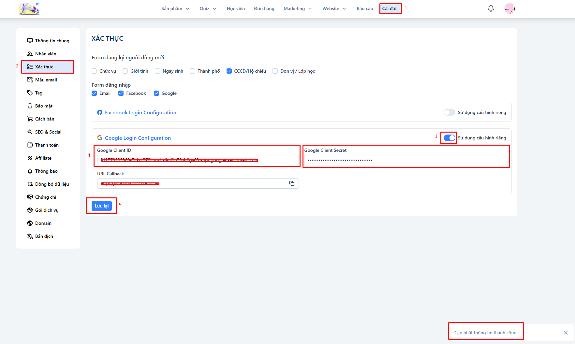Viewport: 575px width, 344px height.
Task: Enable the Giới tính checkbox
Action: pos(125,71)
